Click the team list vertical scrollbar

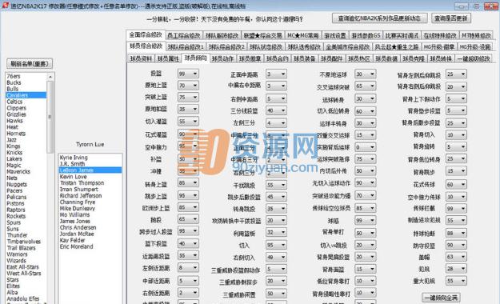tap(50, 117)
